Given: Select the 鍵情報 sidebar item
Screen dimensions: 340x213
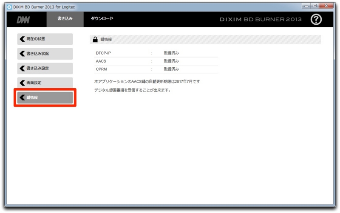Looking at the screenshot, I should [45, 98].
